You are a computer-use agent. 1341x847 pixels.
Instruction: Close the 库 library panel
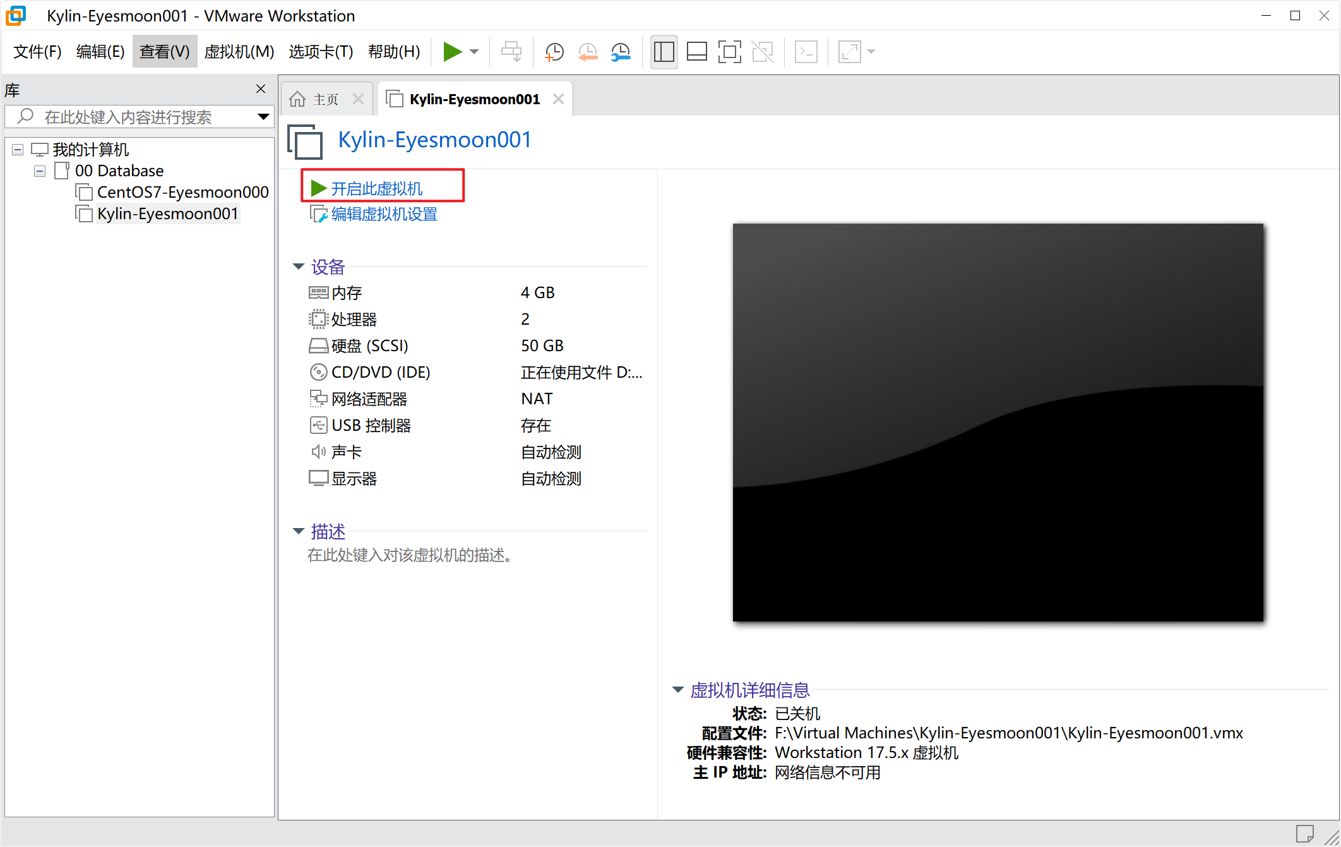[261, 89]
